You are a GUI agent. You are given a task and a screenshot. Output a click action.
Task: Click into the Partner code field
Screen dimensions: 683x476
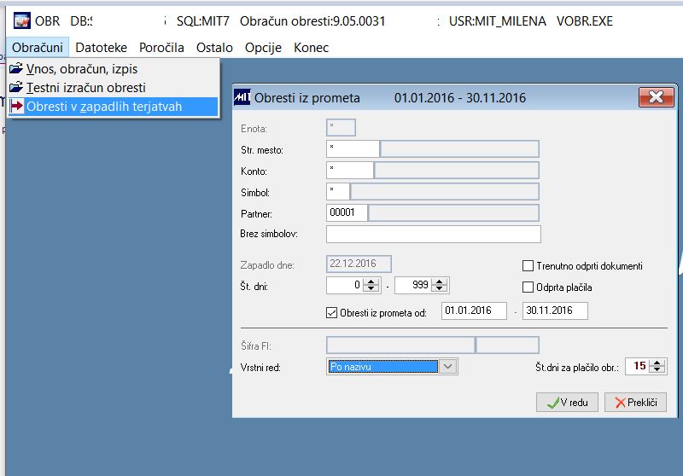[x=347, y=212]
